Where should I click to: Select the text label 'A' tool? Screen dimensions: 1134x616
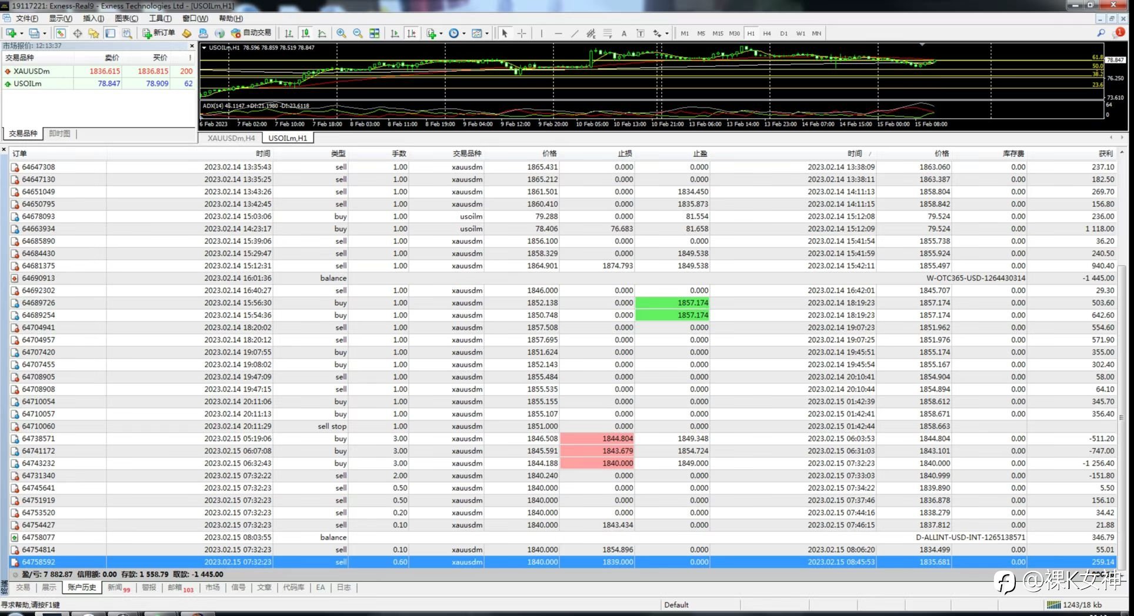(624, 34)
